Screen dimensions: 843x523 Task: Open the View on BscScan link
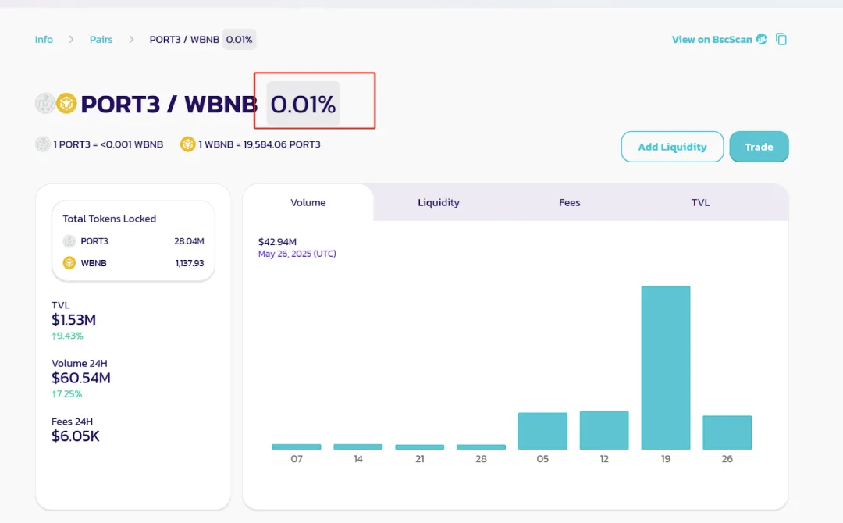712,39
